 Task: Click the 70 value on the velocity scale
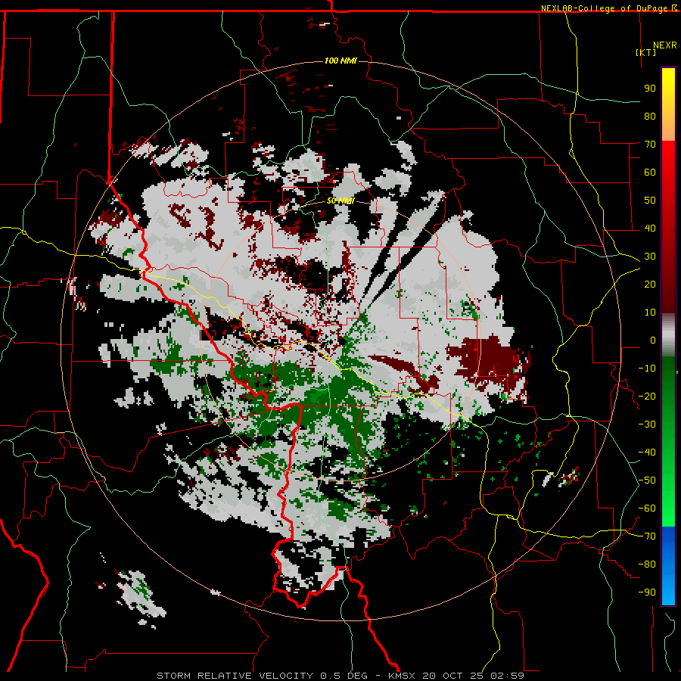[650, 145]
